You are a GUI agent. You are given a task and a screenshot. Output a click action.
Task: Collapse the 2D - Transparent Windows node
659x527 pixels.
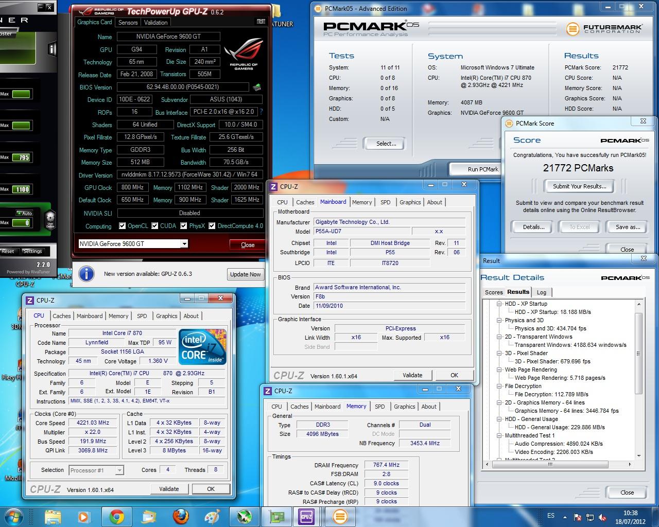point(499,337)
